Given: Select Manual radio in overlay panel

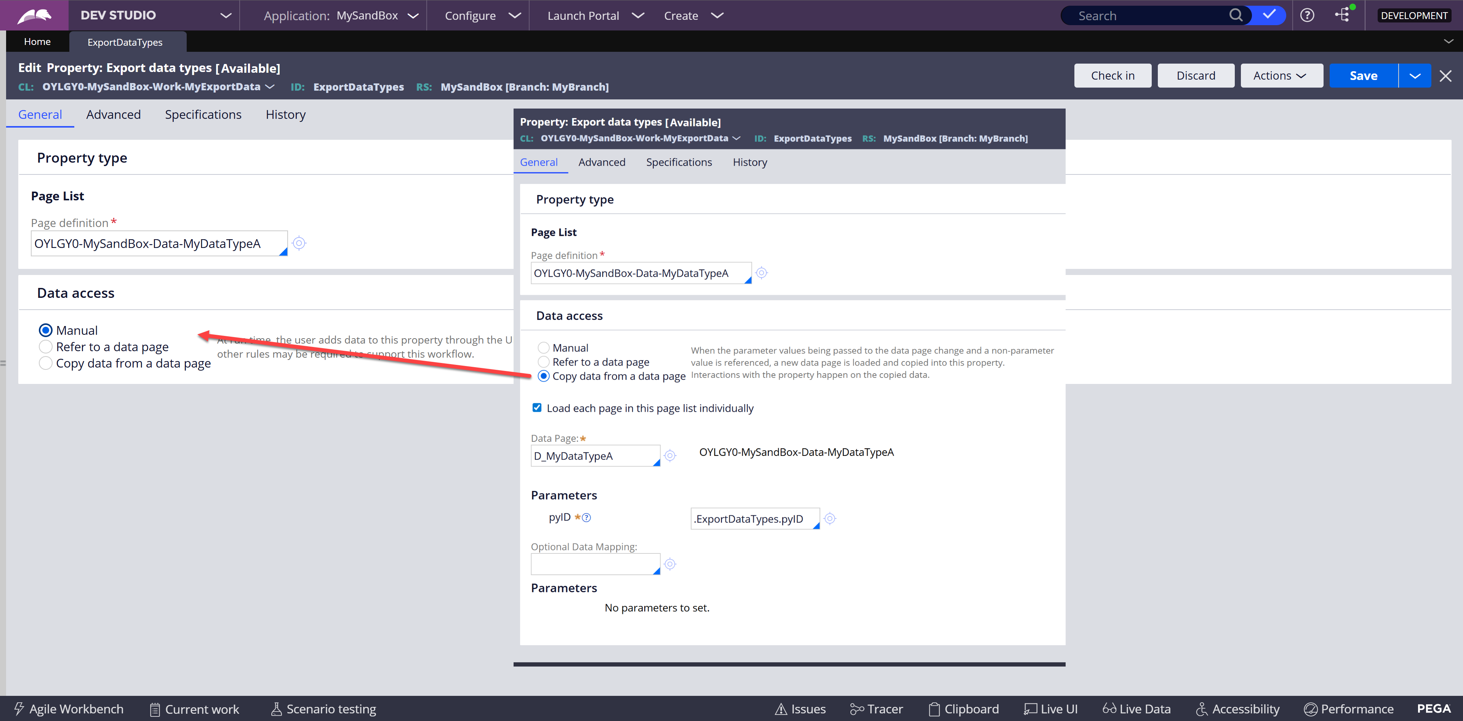Looking at the screenshot, I should (x=544, y=348).
